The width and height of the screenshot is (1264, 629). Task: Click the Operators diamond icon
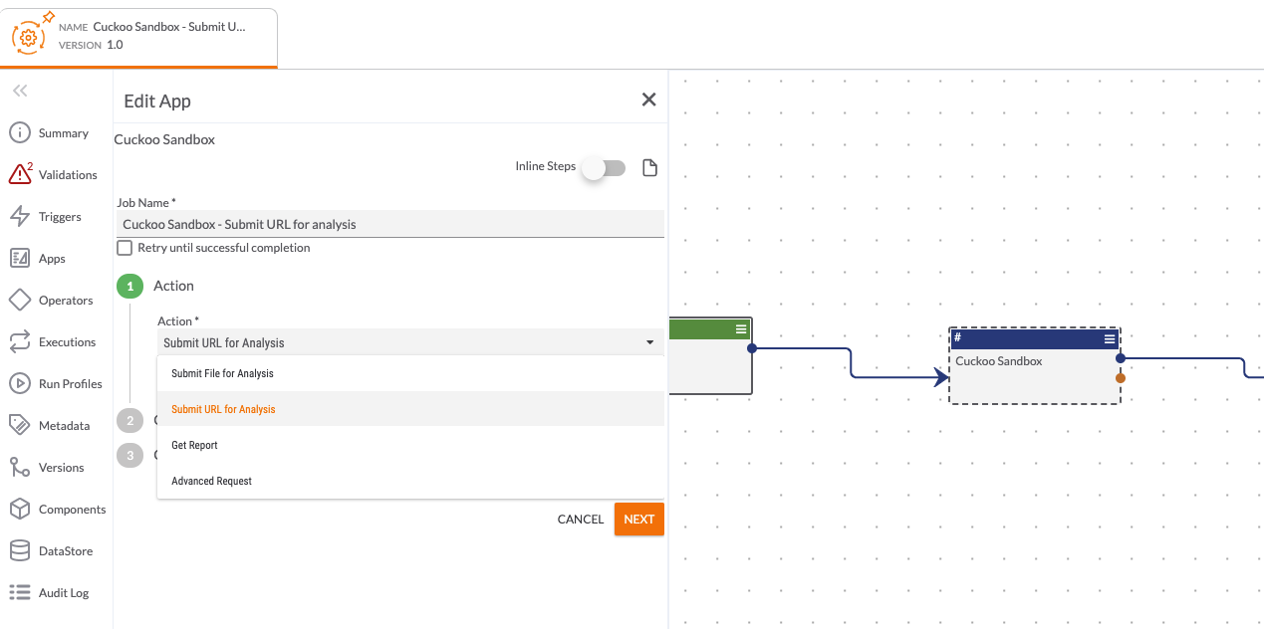[x=20, y=301]
